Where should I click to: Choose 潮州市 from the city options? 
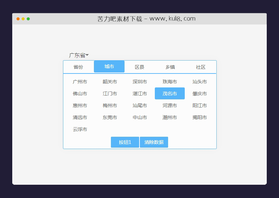coord(170,117)
